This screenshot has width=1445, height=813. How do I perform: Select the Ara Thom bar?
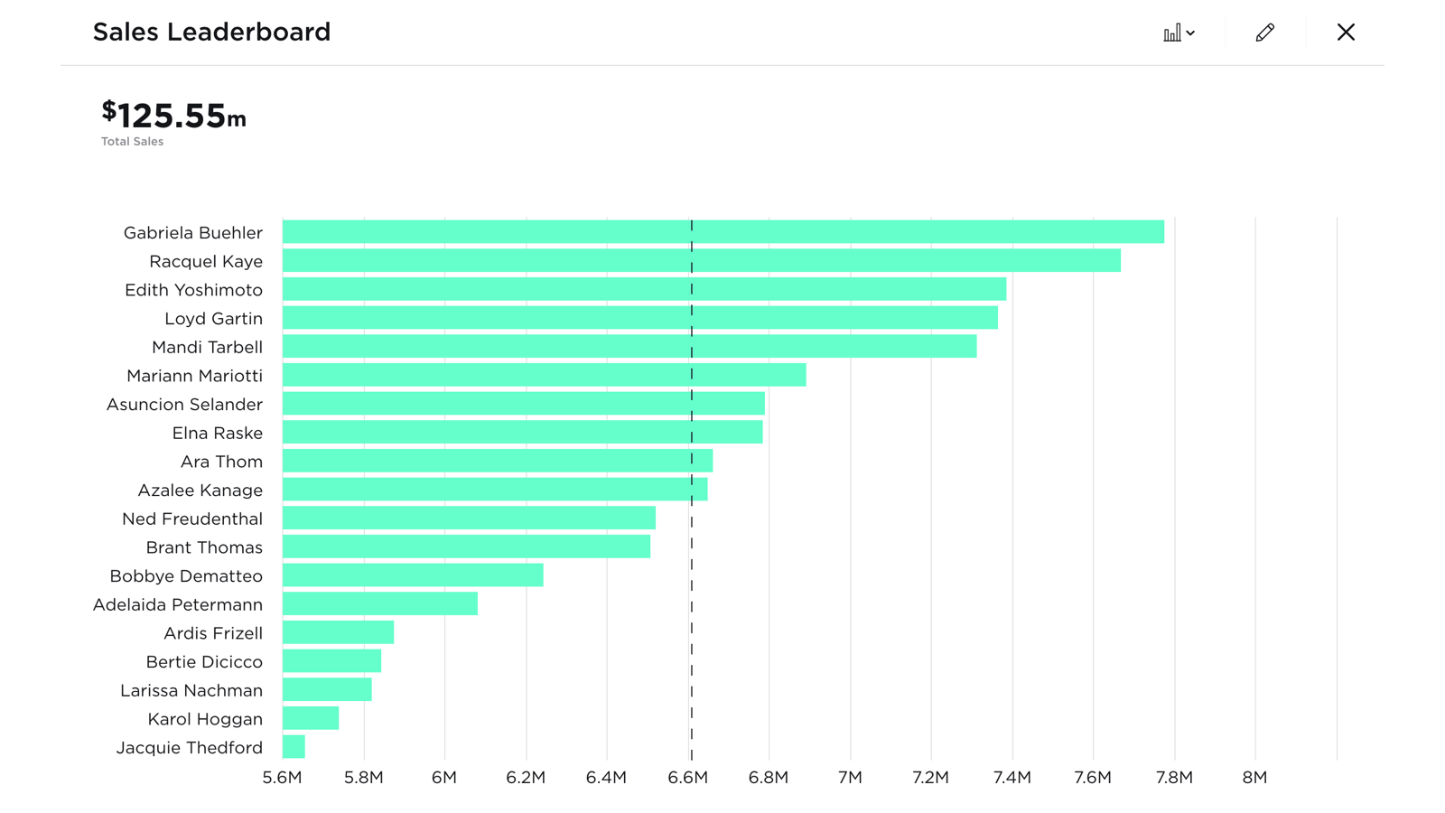coord(498,461)
